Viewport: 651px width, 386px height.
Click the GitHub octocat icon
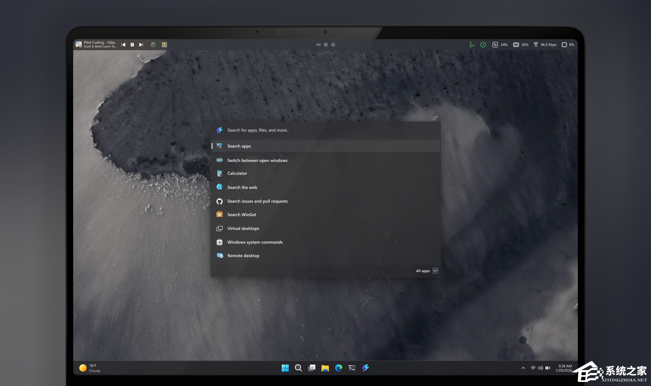pyautogui.click(x=219, y=201)
